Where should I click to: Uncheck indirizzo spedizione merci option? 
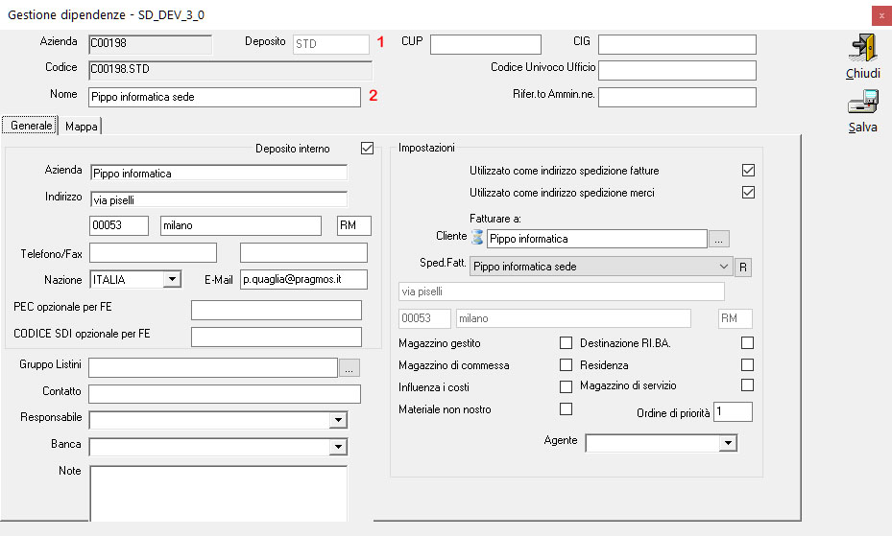pos(748,193)
